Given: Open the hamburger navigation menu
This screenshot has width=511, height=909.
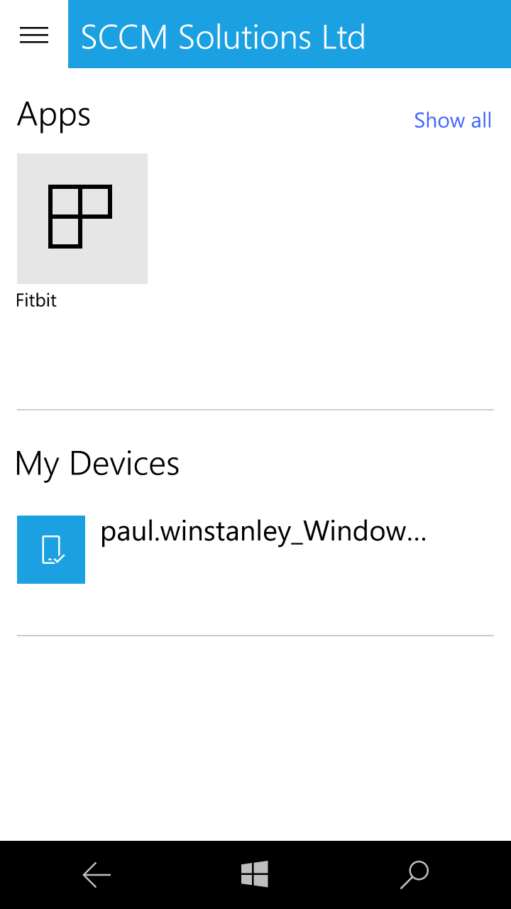Looking at the screenshot, I should [34, 35].
